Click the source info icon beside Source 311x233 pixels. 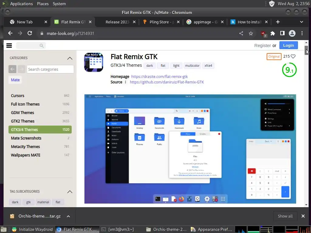(125, 82)
